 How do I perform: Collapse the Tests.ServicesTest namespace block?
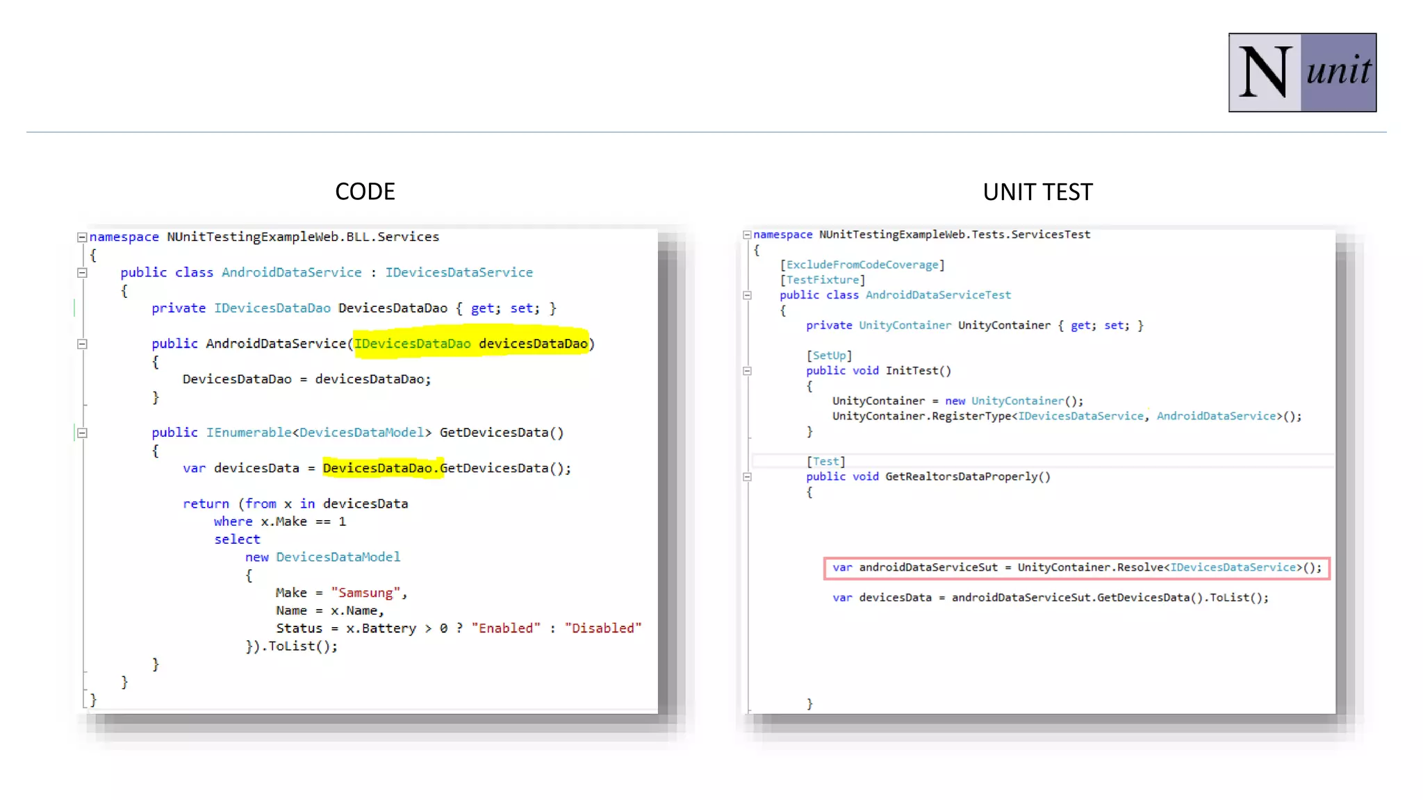[x=747, y=235]
